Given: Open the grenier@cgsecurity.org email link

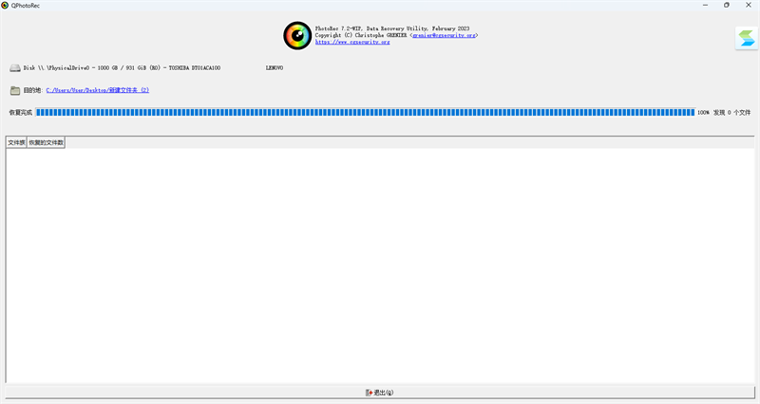Looking at the screenshot, I should tap(444, 35).
